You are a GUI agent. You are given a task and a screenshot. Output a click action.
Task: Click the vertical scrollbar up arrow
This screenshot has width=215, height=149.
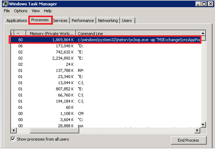[203, 33]
